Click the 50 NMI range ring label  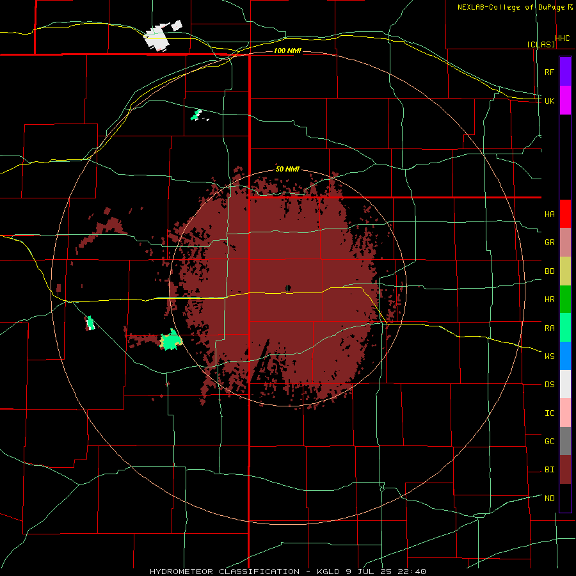click(x=287, y=169)
